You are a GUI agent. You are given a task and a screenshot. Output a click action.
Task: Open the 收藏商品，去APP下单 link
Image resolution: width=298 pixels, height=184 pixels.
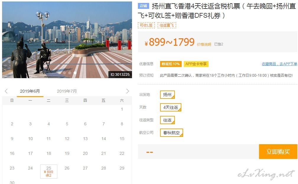point(279,64)
